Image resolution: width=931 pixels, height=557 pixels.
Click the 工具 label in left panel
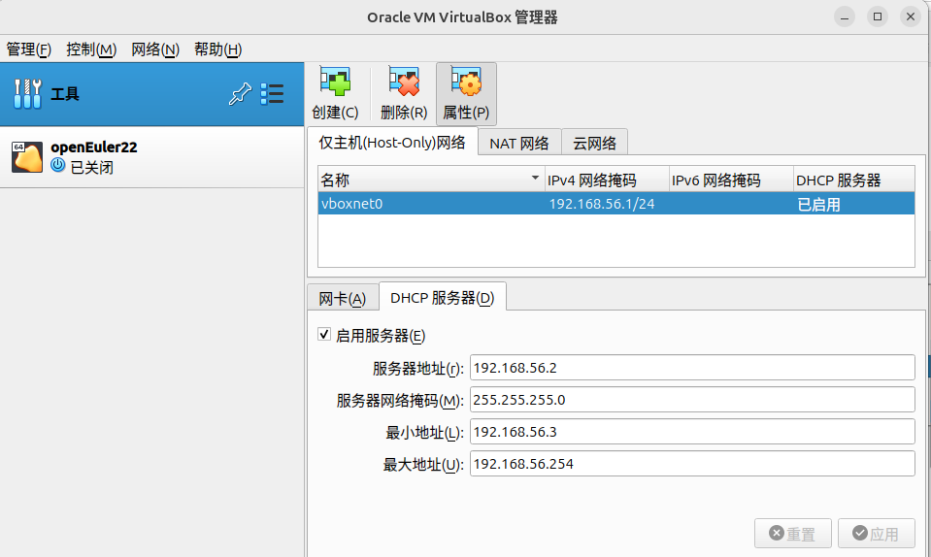pos(65,94)
